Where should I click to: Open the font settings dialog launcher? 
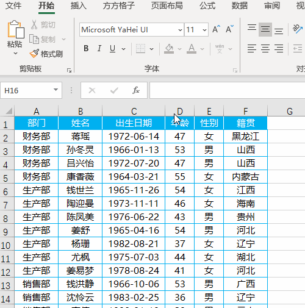[x=235, y=71]
